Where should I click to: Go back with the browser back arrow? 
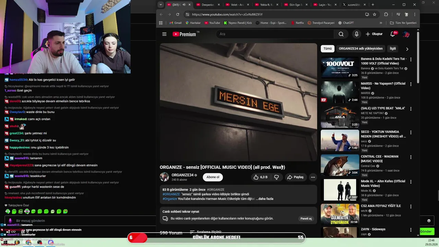(161, 14)
